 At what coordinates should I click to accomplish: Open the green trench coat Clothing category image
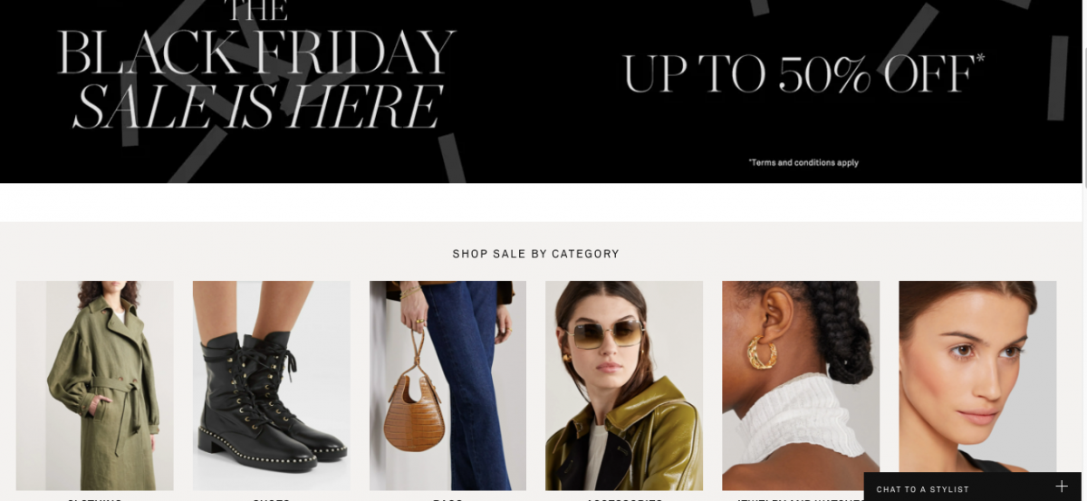[94, 385]
